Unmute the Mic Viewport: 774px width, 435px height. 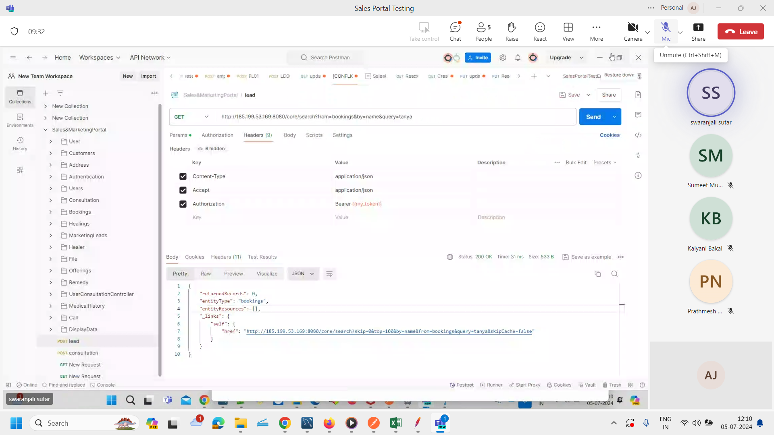tap(666, 31)
